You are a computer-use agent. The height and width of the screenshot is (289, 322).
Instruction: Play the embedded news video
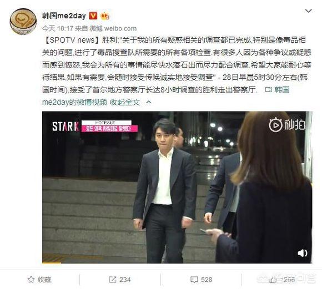coord(177,187)
